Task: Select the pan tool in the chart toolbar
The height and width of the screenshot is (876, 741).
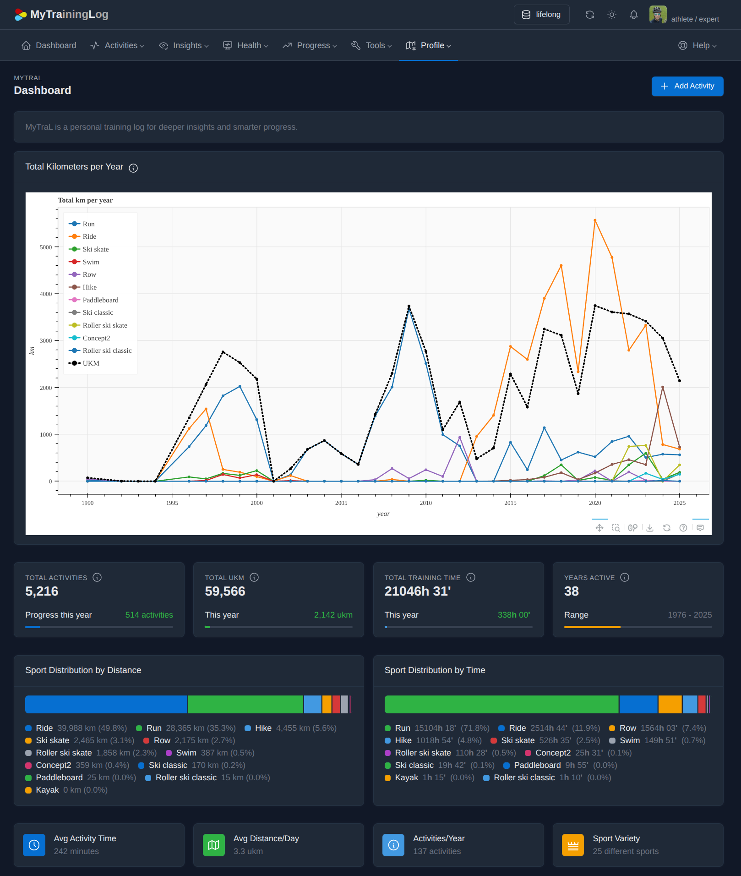Action: tap(599, 528)
